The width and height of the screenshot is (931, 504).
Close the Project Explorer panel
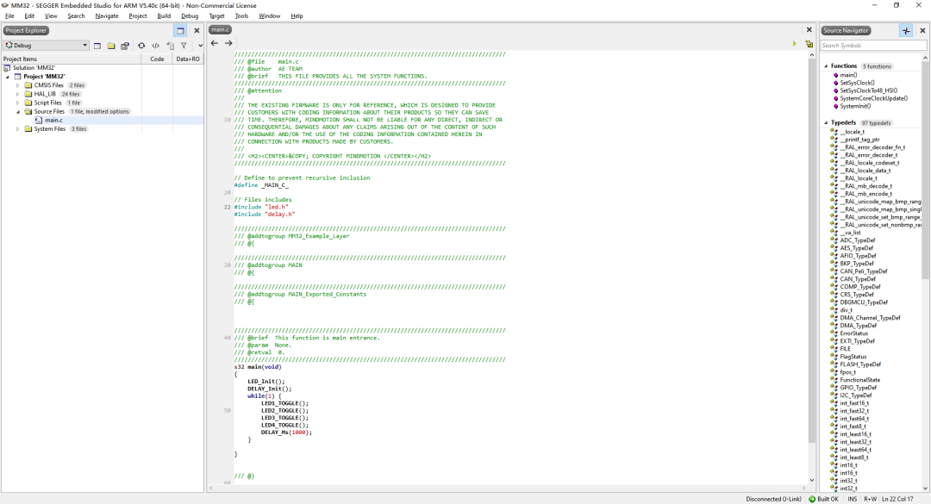tap(197, 30)
